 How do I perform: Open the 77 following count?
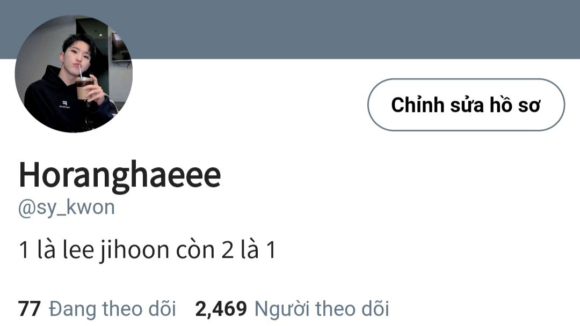pos(29,309)
